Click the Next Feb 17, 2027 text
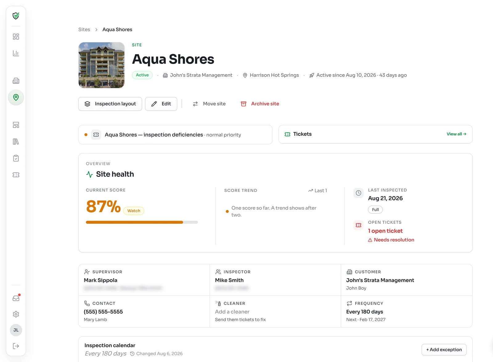 click(x=366, y=320)
